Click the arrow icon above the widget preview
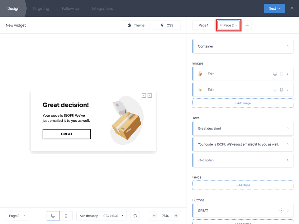This screenshot has height=224, width=299. (x=144, y=96)
